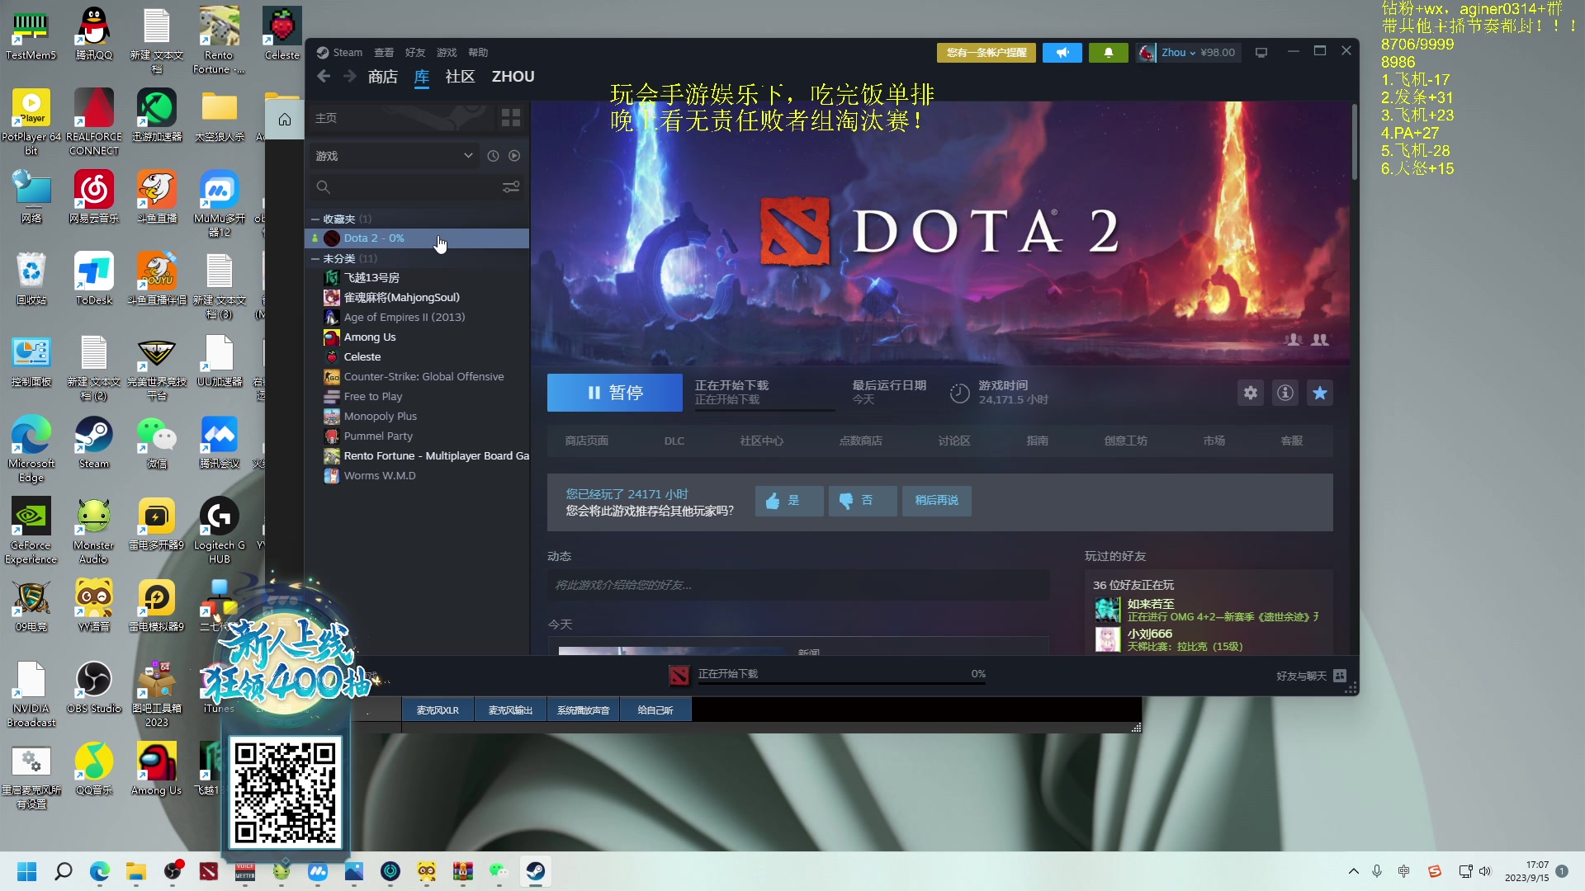The height and width of the screenshot is (891, 1585).
Task: Open 好友 friends menu
Action: [x=415, y=53]
